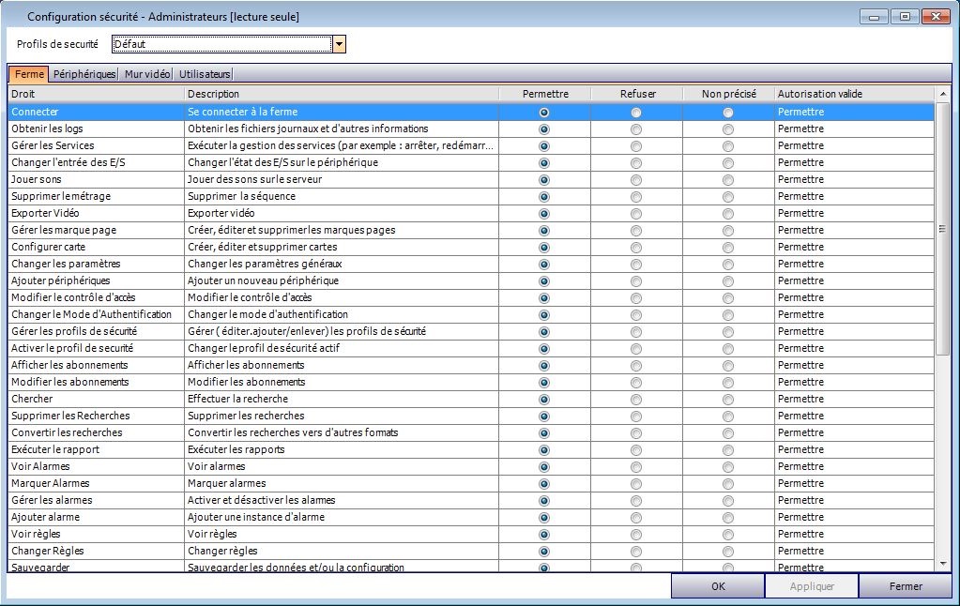Choose Refuser for Voir Alarmes
The width and height of the screenshot is (960, 606).
pos(636,467)
